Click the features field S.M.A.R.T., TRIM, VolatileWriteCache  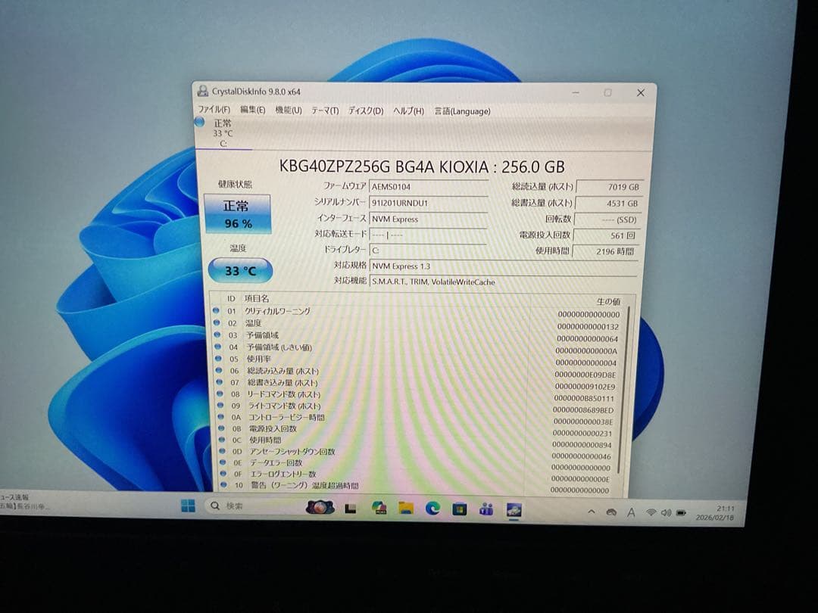click(x=504, y=282)
